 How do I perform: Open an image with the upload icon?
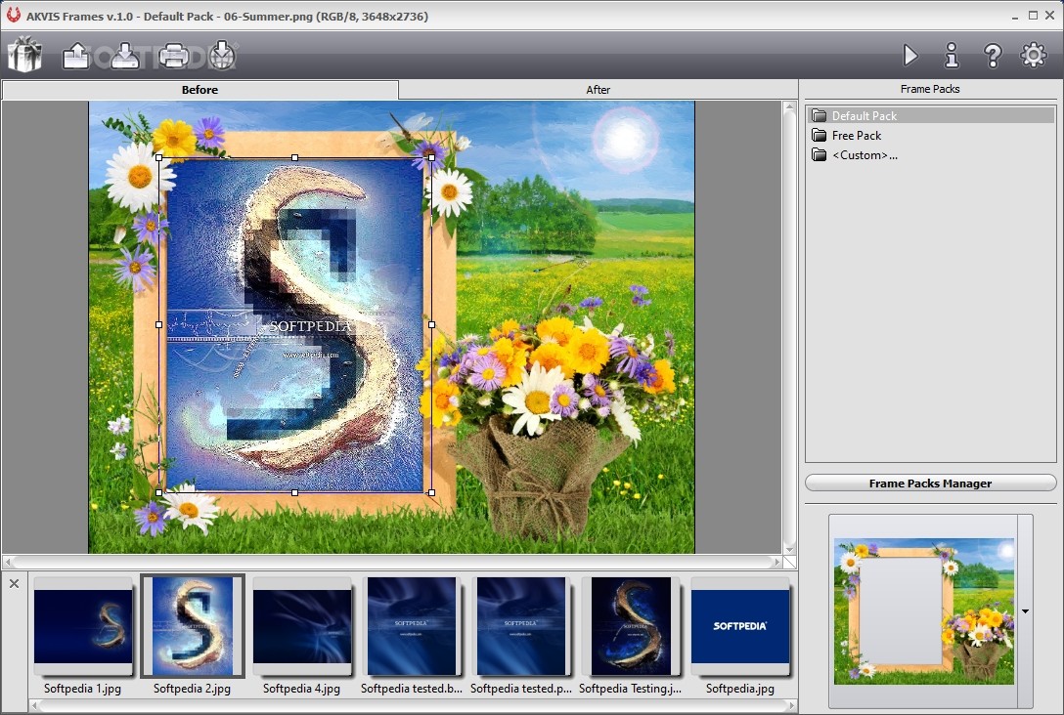click(x=76, y=56)
